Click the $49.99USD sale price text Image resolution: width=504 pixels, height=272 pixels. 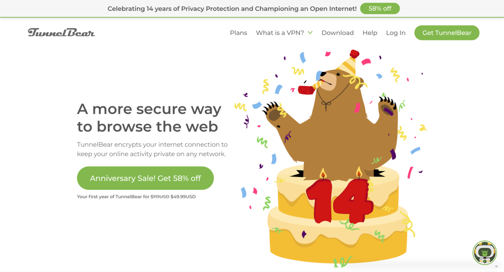tap(183, 197)
